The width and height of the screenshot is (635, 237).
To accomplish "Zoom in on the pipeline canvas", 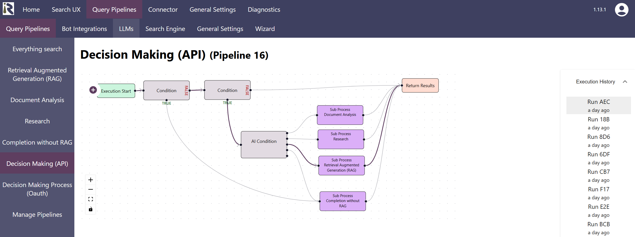I will click(x=91, y=180).
